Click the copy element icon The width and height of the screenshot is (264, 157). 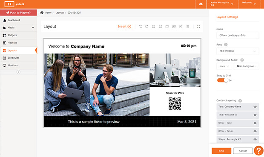point(167,26)
